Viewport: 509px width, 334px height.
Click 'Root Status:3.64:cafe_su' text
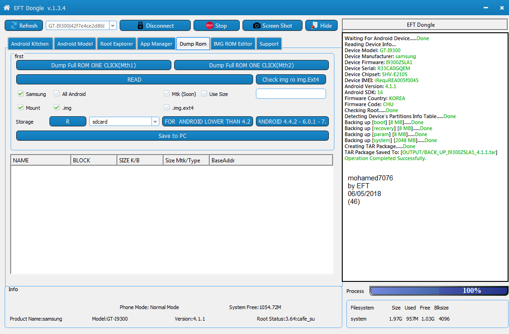point(285,319)
